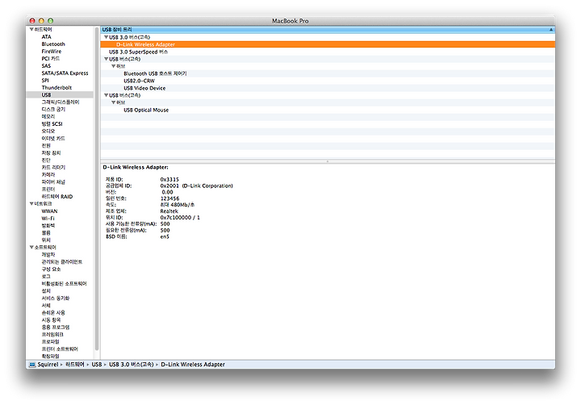Image resolution: width=581 pixels, height=405 pixels.
Task: Click USB 3.0 버스(고속) in the path bar
Action: tap(132, 364)
